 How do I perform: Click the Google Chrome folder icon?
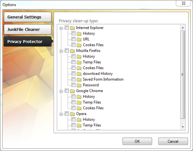click(72, 91)
